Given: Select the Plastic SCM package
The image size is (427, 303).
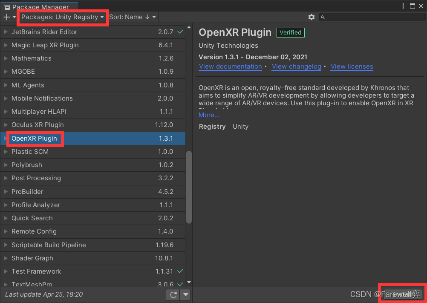Looking at the screenshot, I should 92,152.
